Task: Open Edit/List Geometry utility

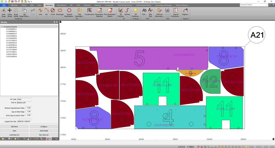Action: [160, 12]
